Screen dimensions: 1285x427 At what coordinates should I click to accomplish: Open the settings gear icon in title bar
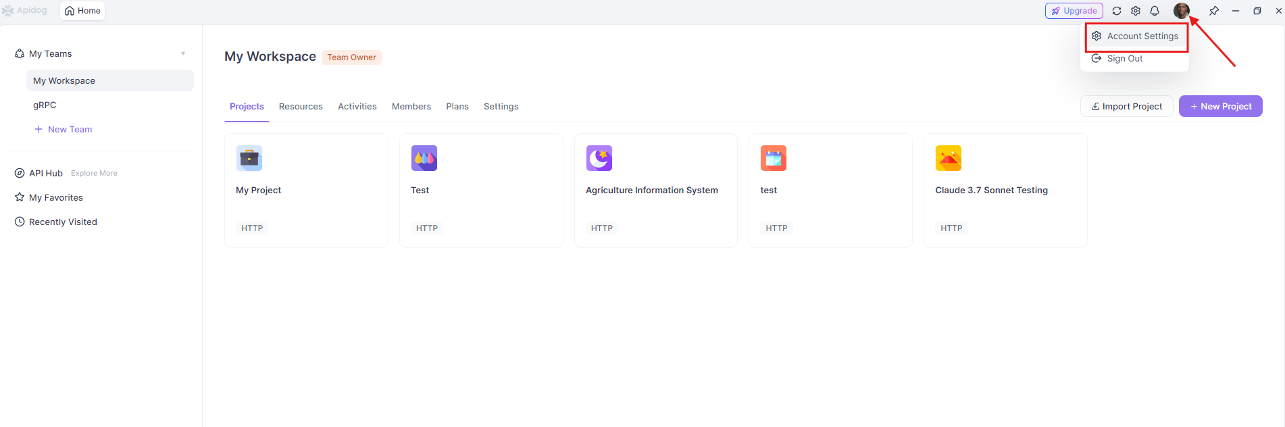point(1136,11)
